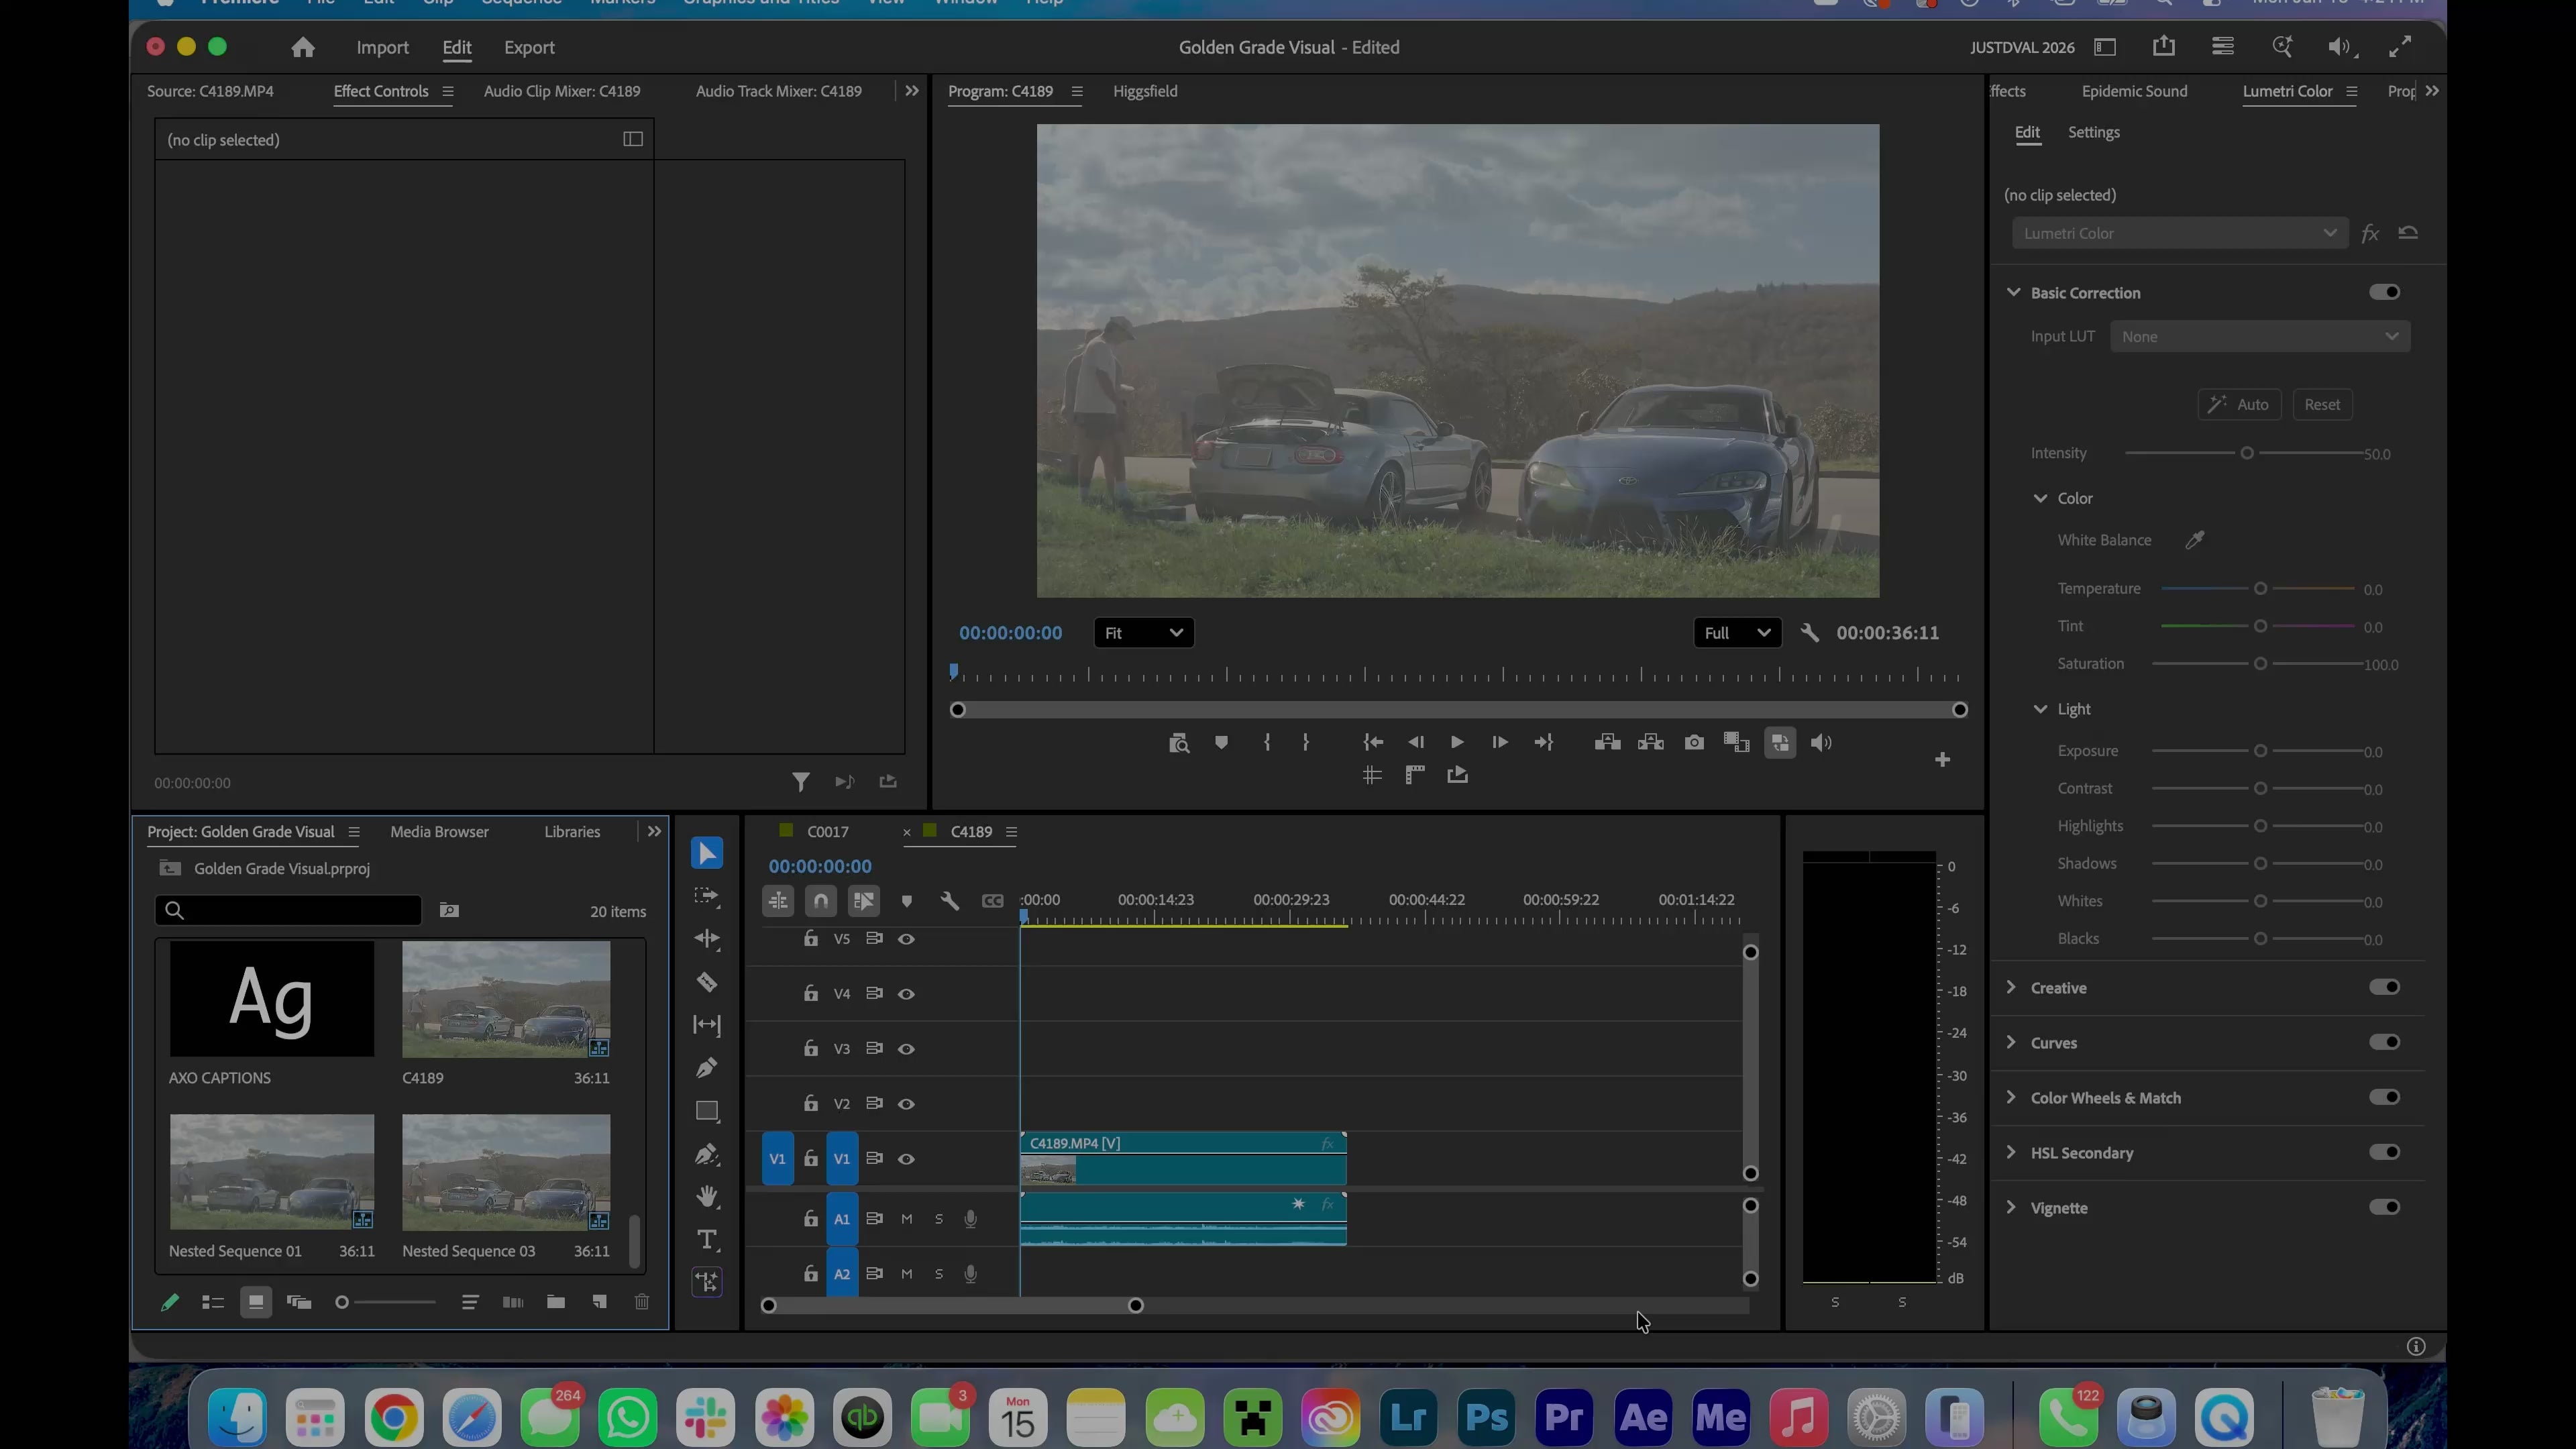
Task: Adjust the Temperature slider handle
Action: [2260, 589]
